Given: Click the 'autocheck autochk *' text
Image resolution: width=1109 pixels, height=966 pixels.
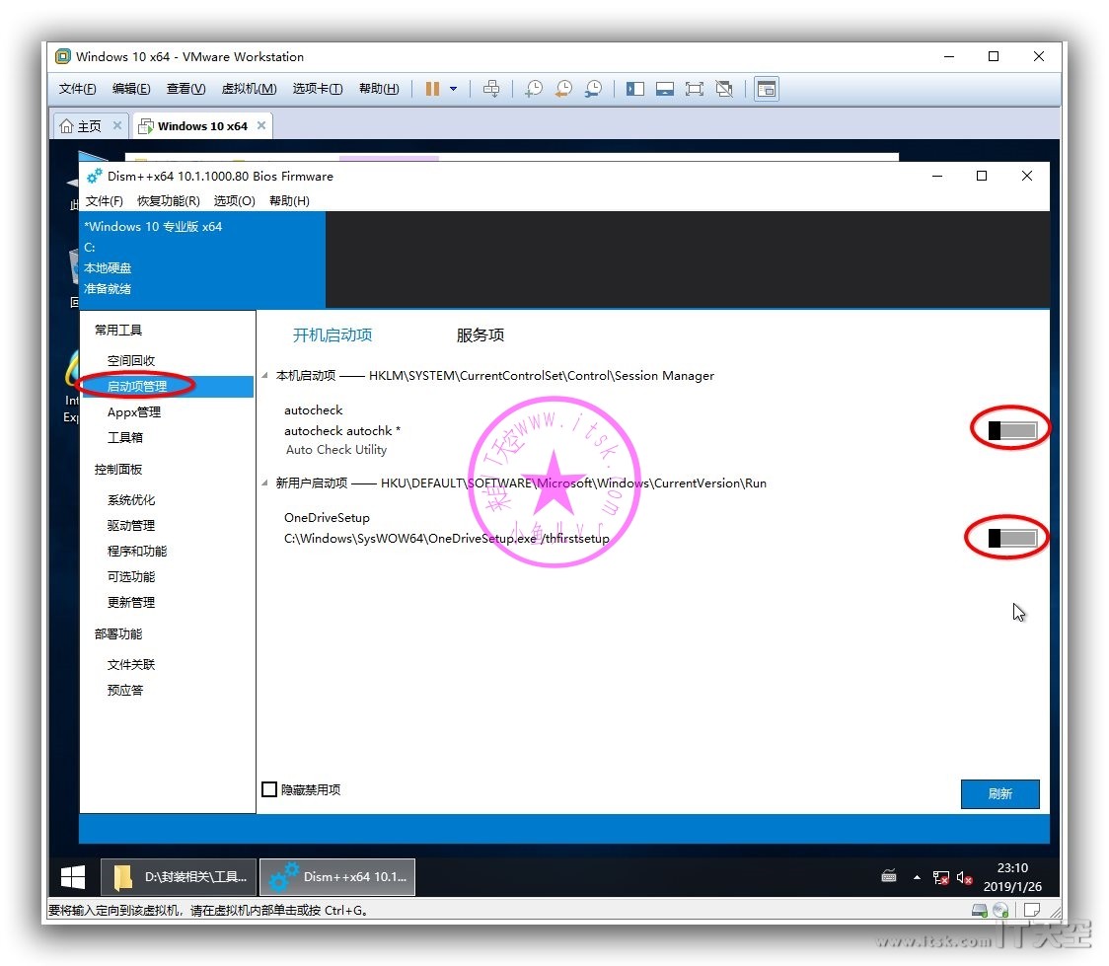Looking at the screenshot, I should (x=342, y=430).
